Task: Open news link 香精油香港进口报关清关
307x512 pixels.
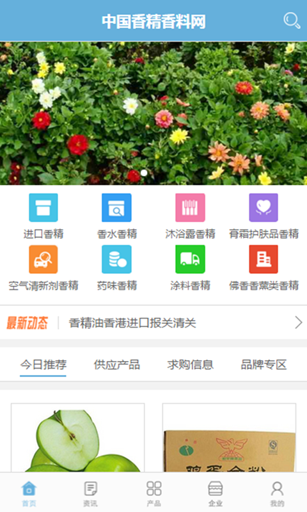Action: [x=132, y=323]
